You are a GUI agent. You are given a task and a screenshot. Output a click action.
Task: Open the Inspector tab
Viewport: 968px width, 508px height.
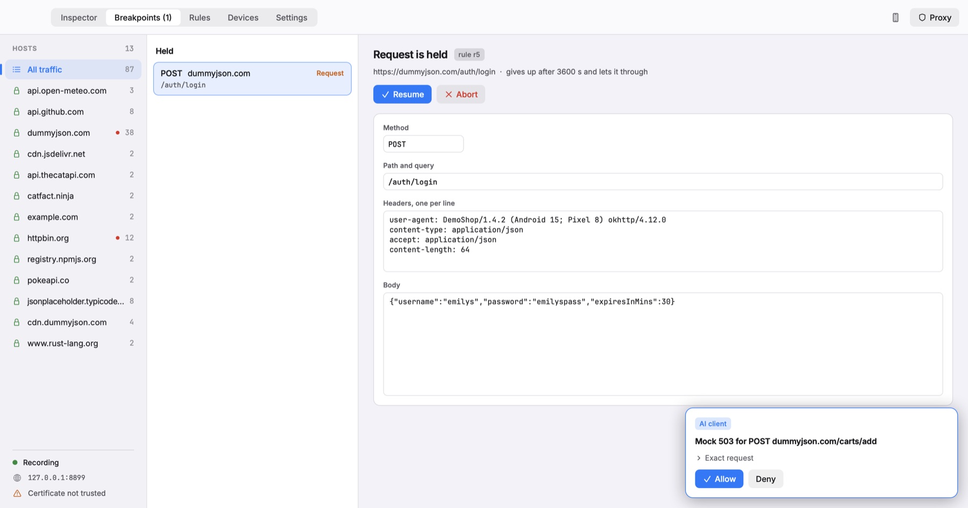tap(79, 18)
